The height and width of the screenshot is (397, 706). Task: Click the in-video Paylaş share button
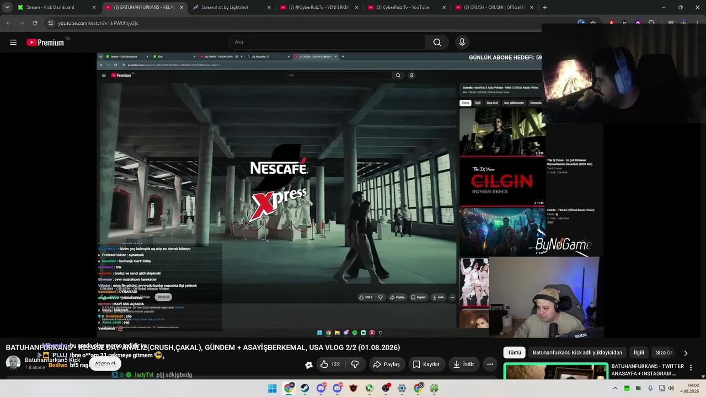click(x=397, y=297)
